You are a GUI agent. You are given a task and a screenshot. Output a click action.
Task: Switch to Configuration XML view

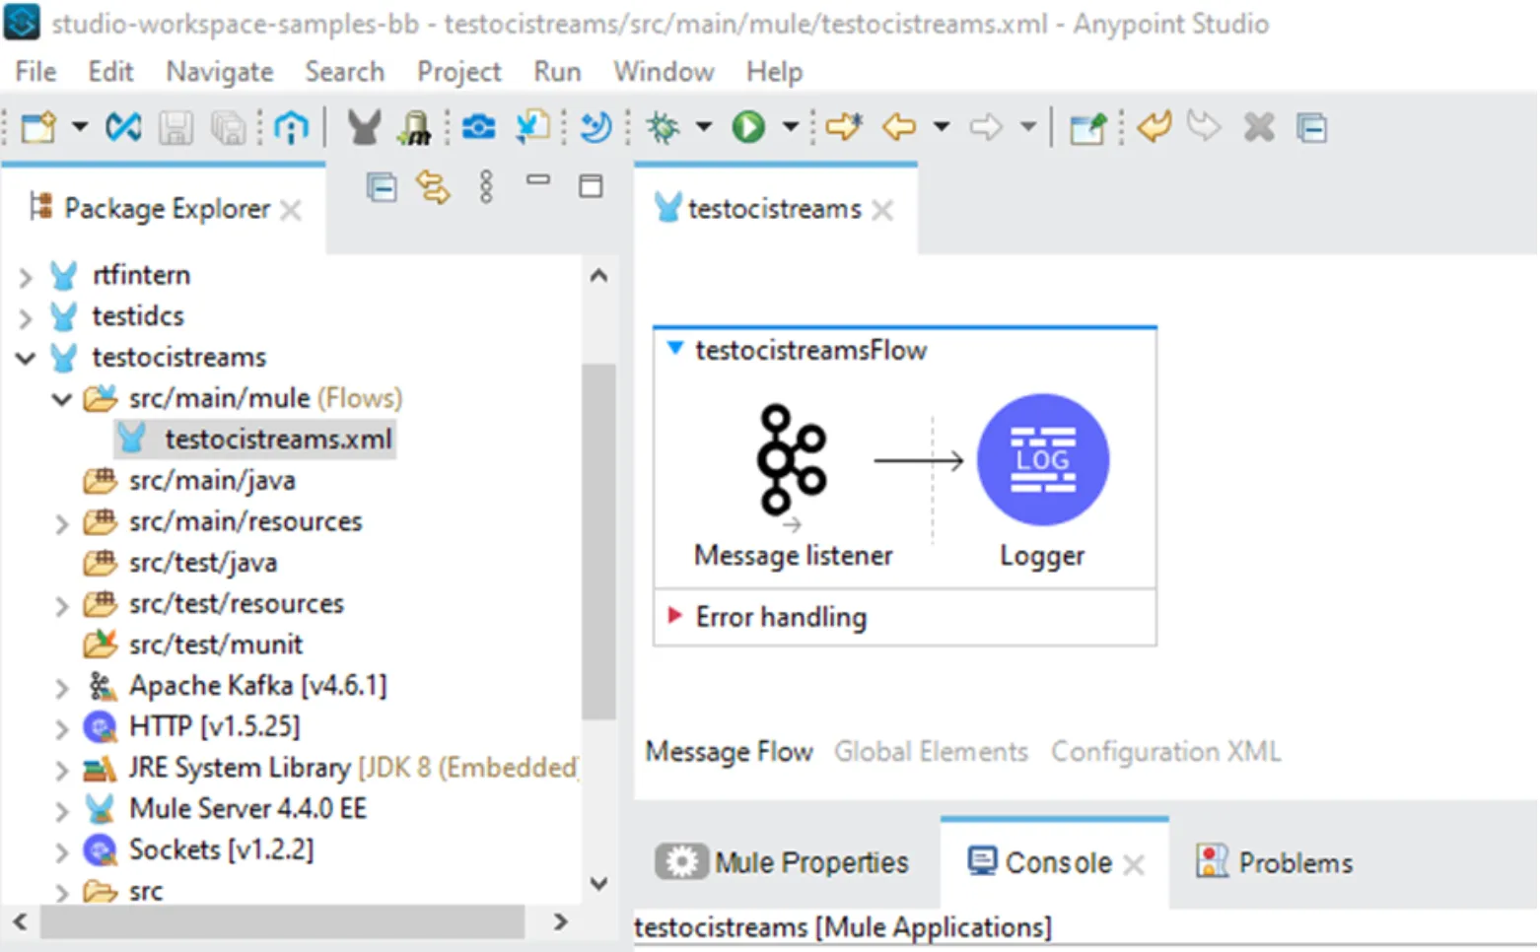coord(1165,752)
